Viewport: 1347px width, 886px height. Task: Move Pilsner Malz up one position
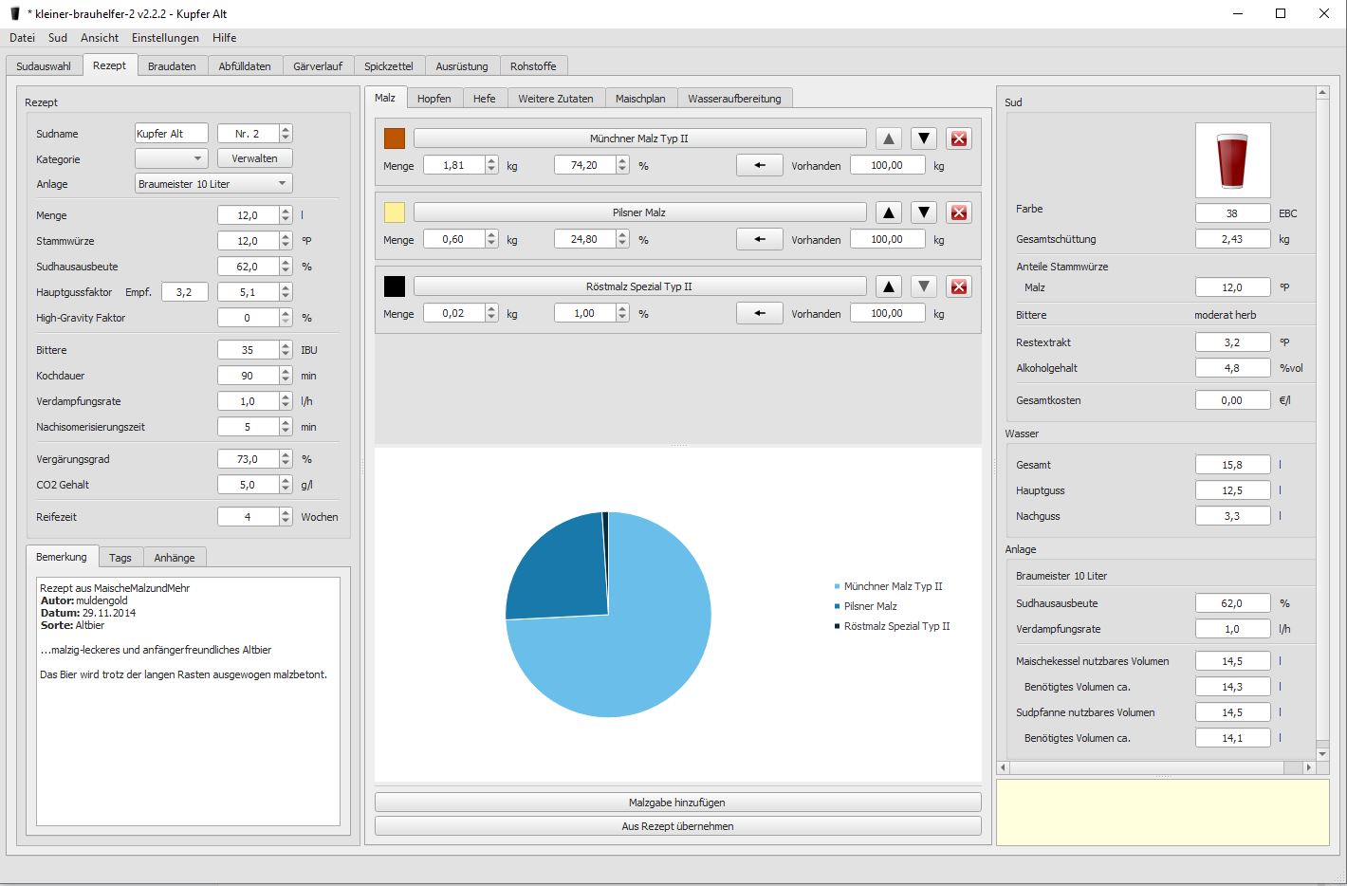coord(888,212)
